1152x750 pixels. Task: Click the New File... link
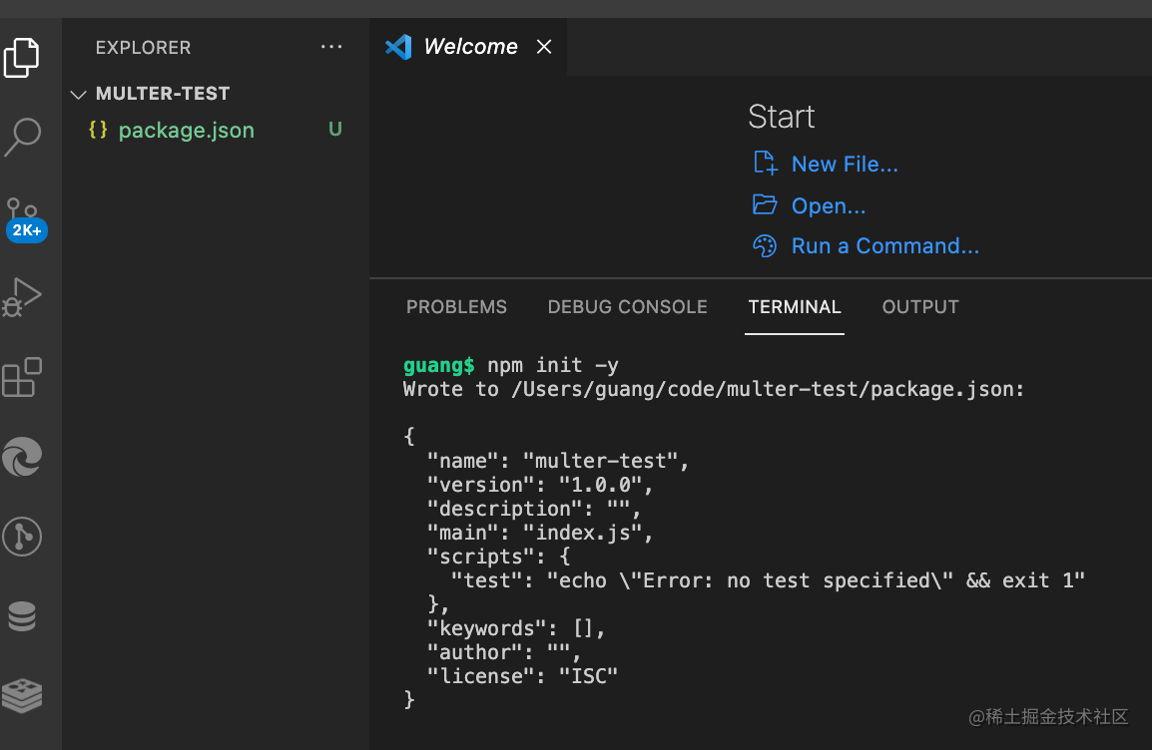(x=844, y=165)
